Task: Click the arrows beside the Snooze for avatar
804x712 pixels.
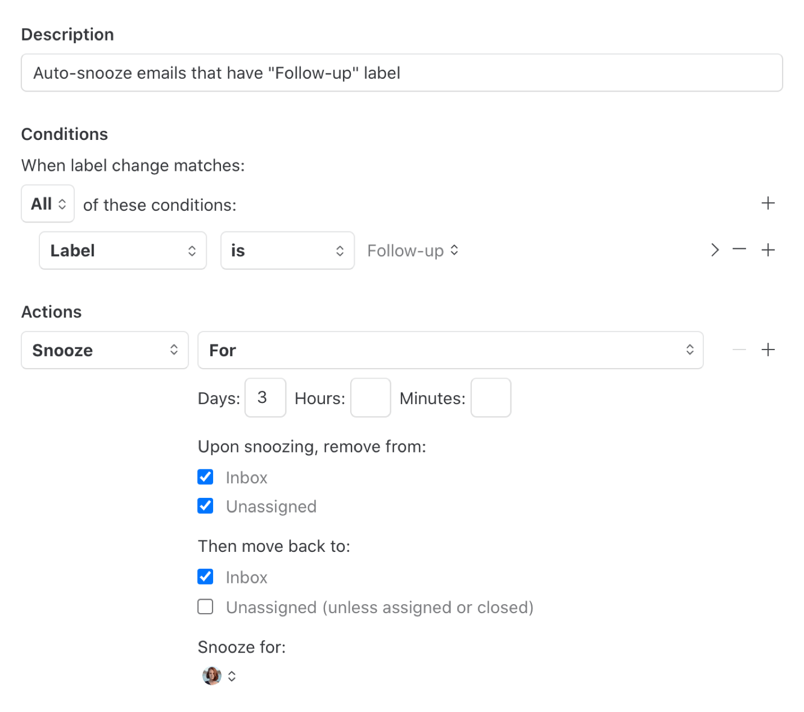Action: pyautogui.click(x=232, y=677)
